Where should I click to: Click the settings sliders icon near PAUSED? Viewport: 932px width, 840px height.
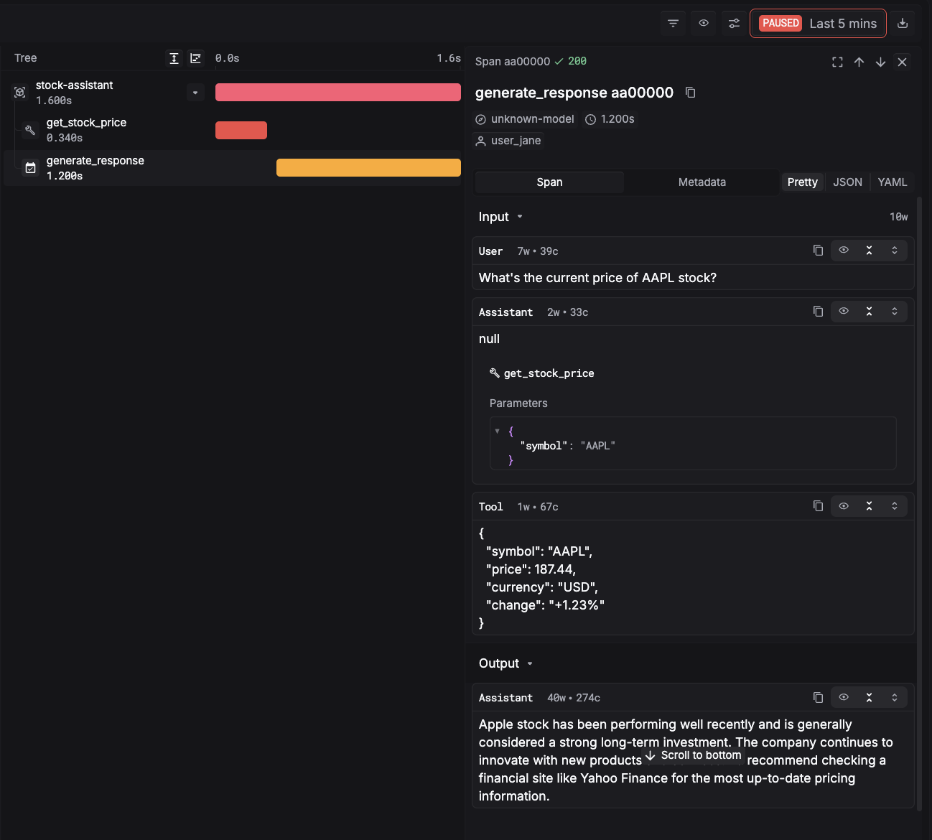734,23
